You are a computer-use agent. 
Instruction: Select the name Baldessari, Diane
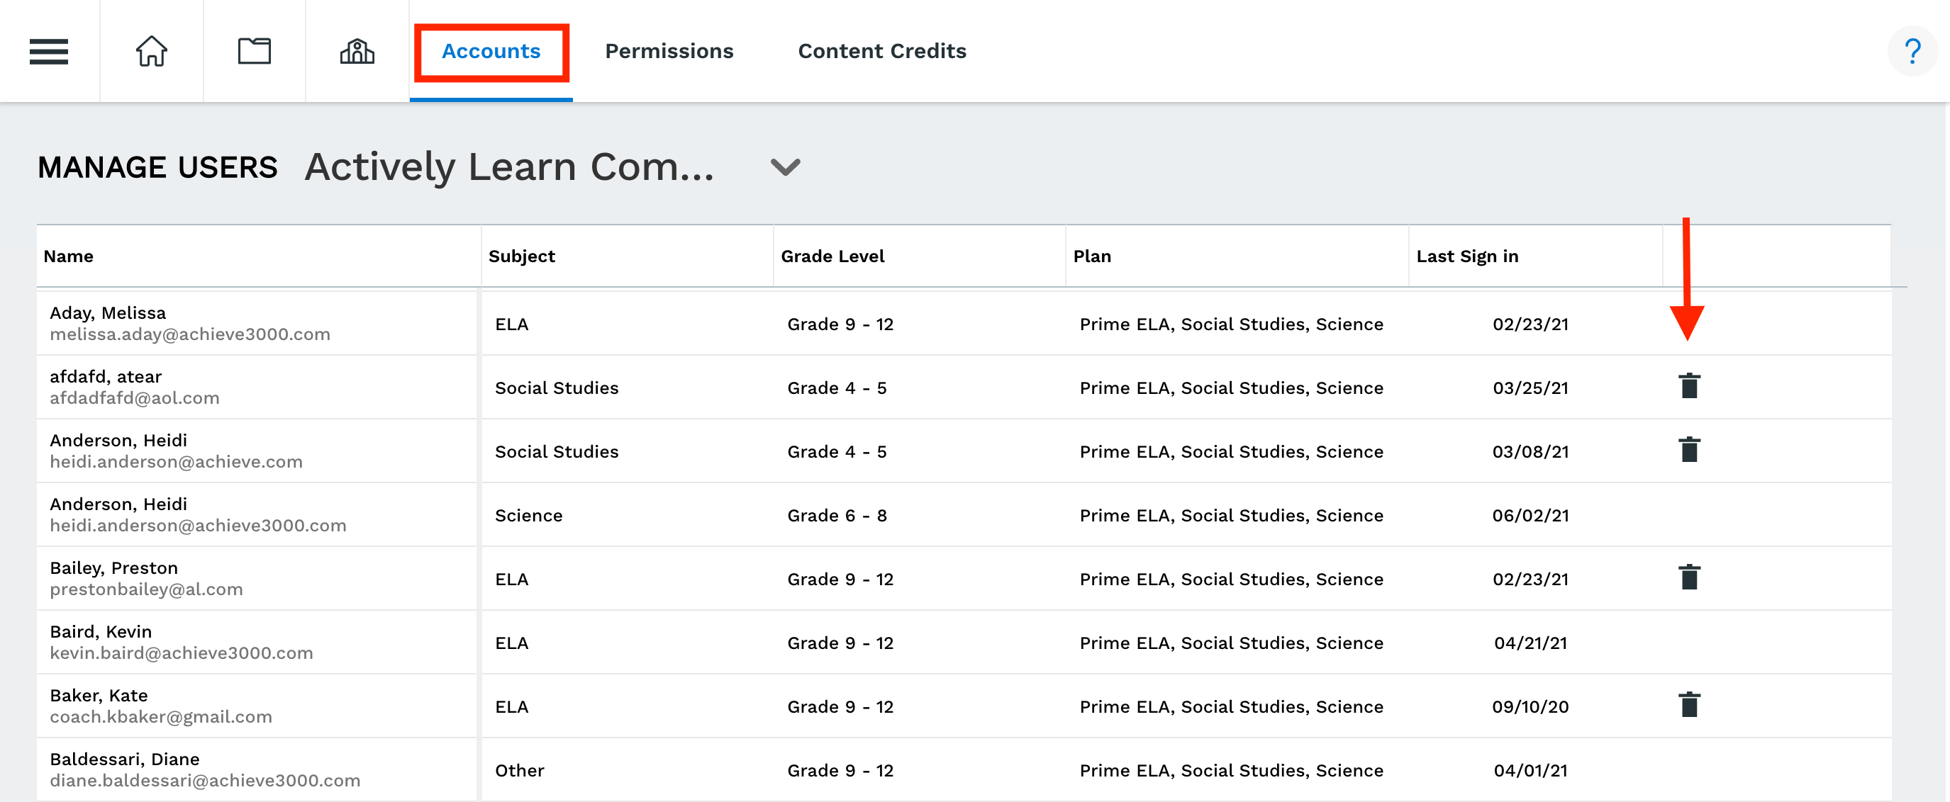click(125, 759)
